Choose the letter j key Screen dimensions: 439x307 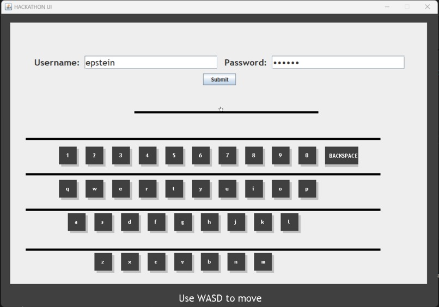tap(236, 222)
